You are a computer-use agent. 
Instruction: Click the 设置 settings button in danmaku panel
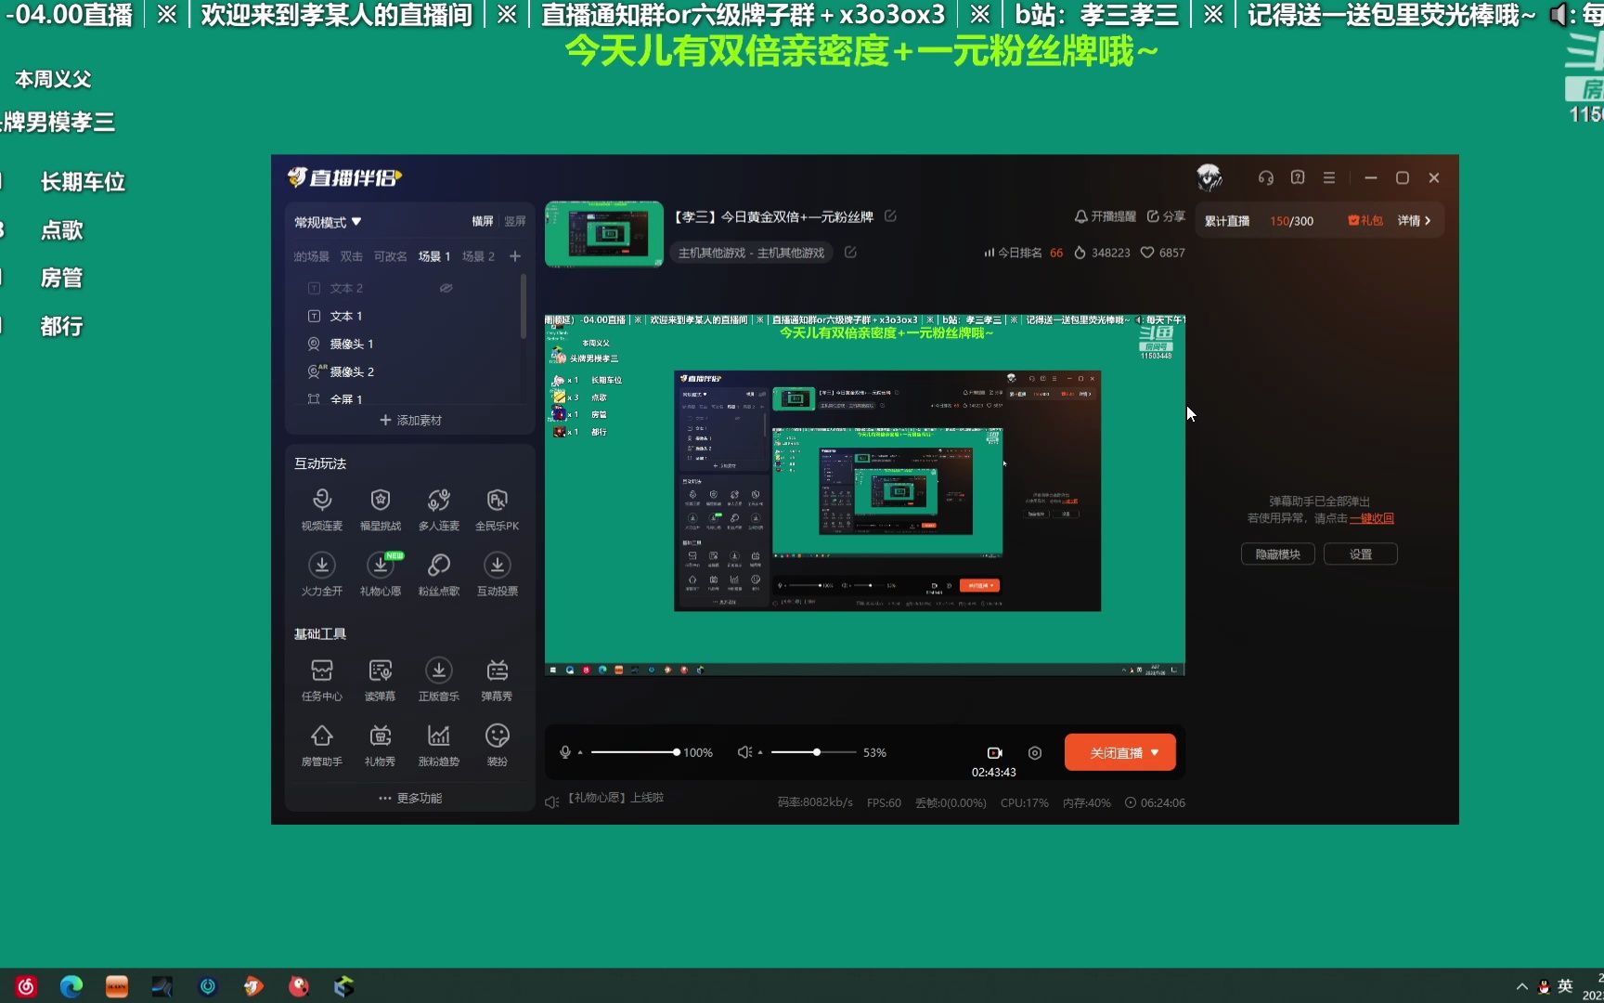[x=1361, y=554]
